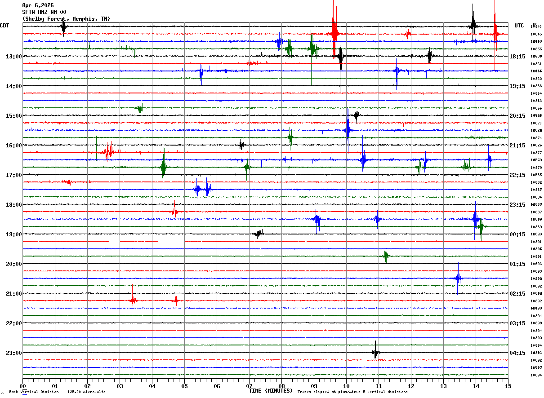Click minute 07 on the time axis
544x398 pixels.
click(249, 386)
